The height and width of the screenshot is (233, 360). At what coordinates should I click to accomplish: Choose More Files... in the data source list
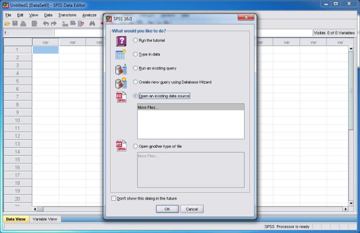coord(191,107)
